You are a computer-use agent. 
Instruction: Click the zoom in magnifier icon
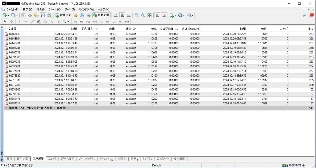click(x=136, y=15)
